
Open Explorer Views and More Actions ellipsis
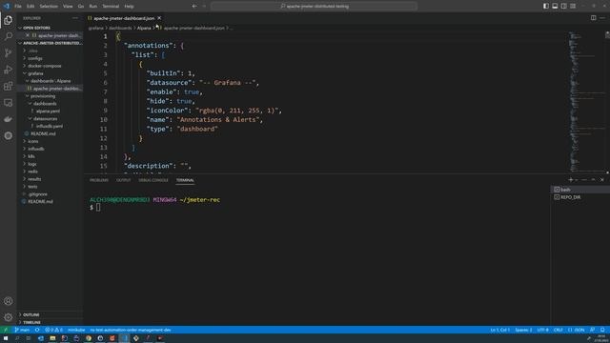click(x=75, y=18)
